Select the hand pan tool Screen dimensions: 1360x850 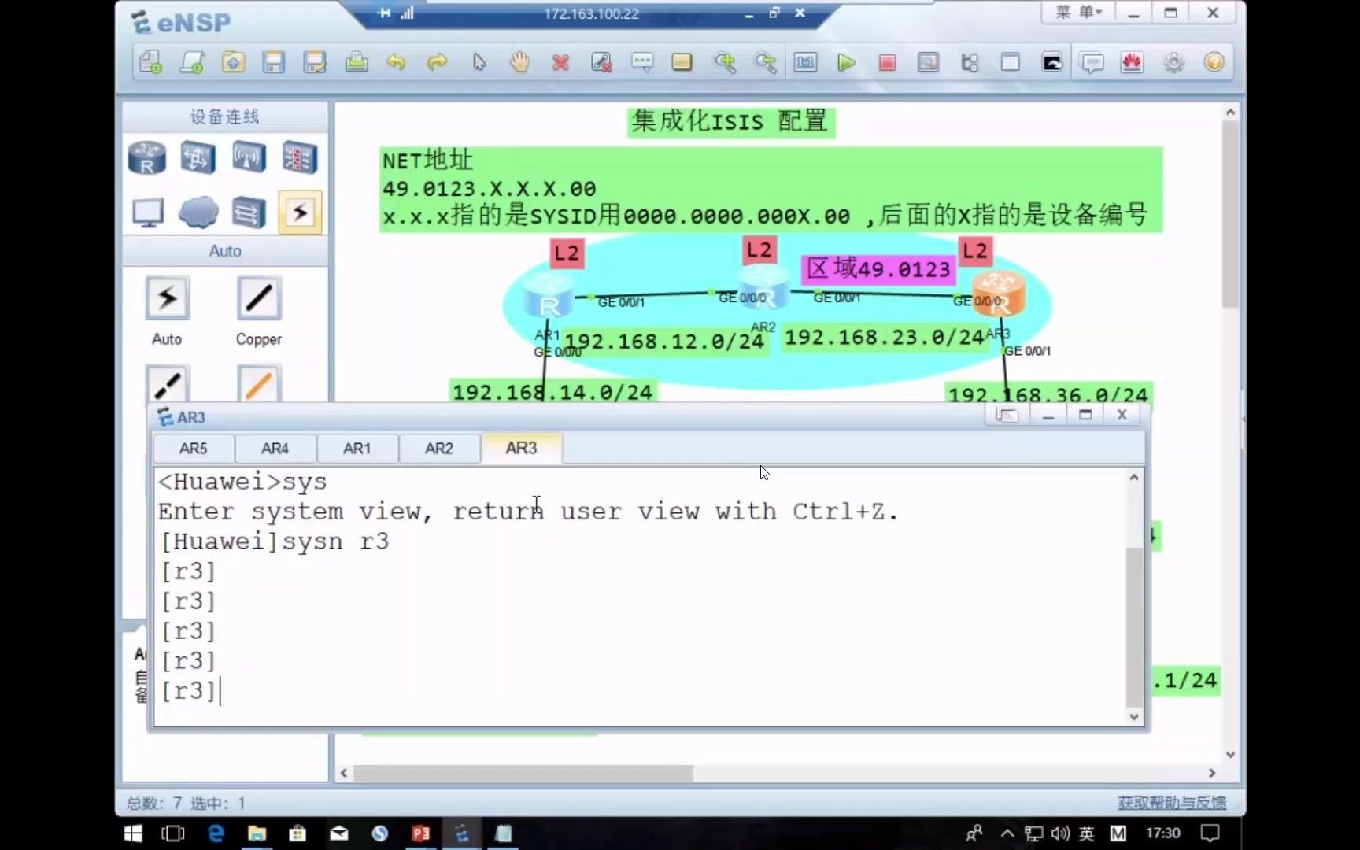519,62
